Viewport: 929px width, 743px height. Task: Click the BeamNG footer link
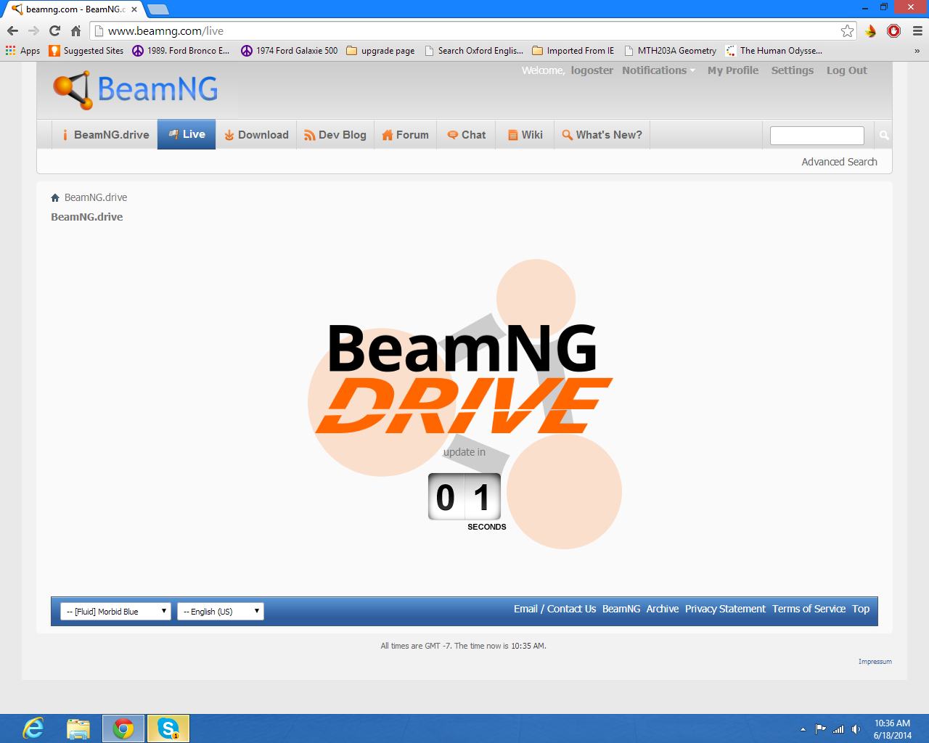point(621,609)
